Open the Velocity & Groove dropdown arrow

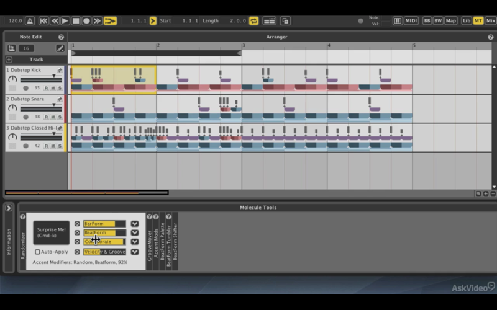135,252
